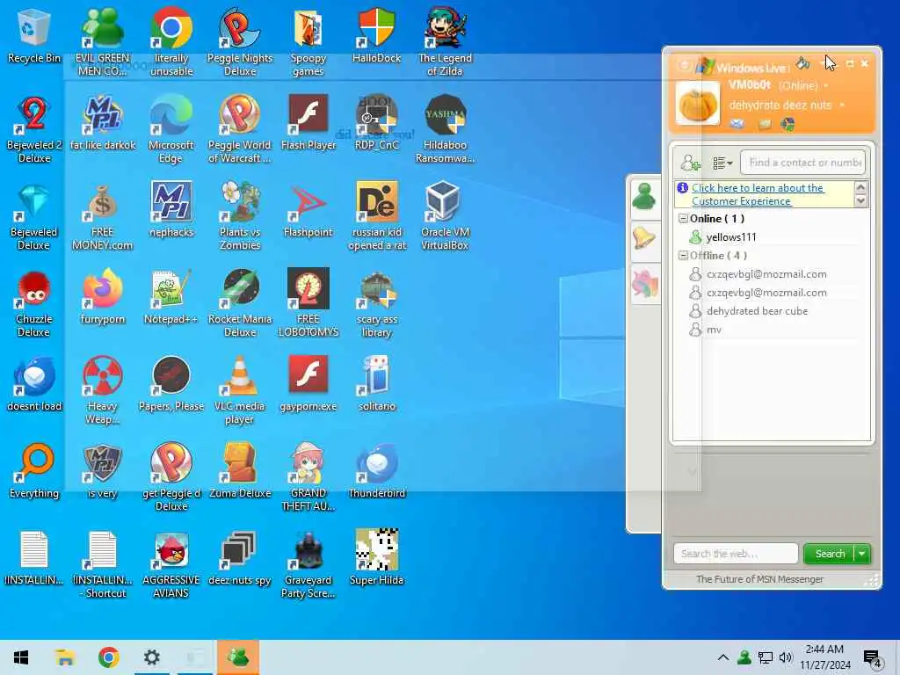Screen dimensions: 900x675
Task: Add a contact in Windows Live Messenger
Action: (x=690, y=163)
